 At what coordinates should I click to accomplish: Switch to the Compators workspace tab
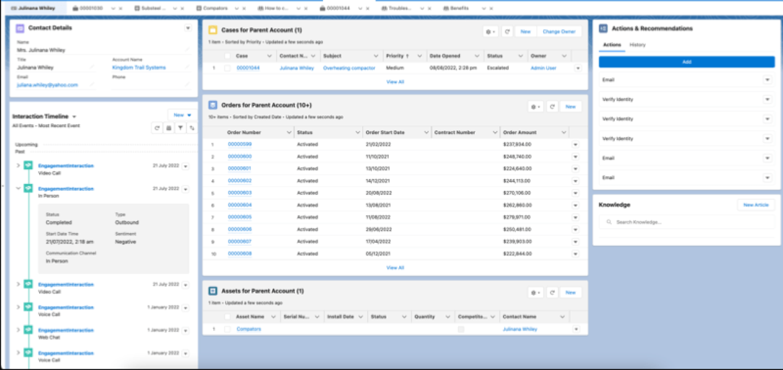pyautogui.click(x=215, y=9)
